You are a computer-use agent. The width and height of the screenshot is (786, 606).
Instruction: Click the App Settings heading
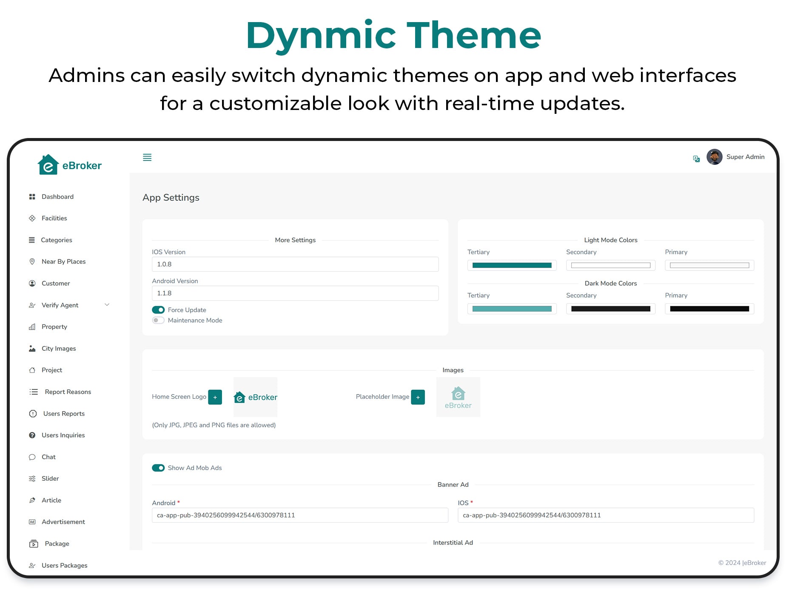point(171,197)
